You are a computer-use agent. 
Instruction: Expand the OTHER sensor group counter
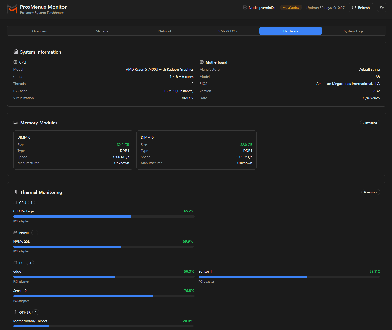pos(36,312)
